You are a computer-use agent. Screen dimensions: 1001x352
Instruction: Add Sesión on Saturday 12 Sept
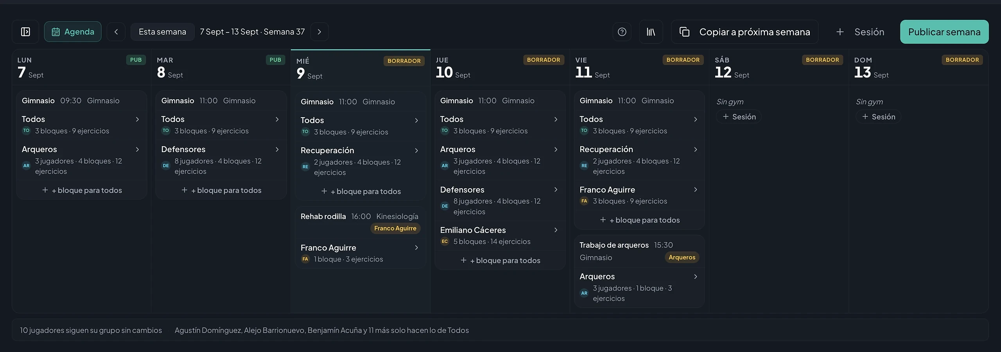739,116
